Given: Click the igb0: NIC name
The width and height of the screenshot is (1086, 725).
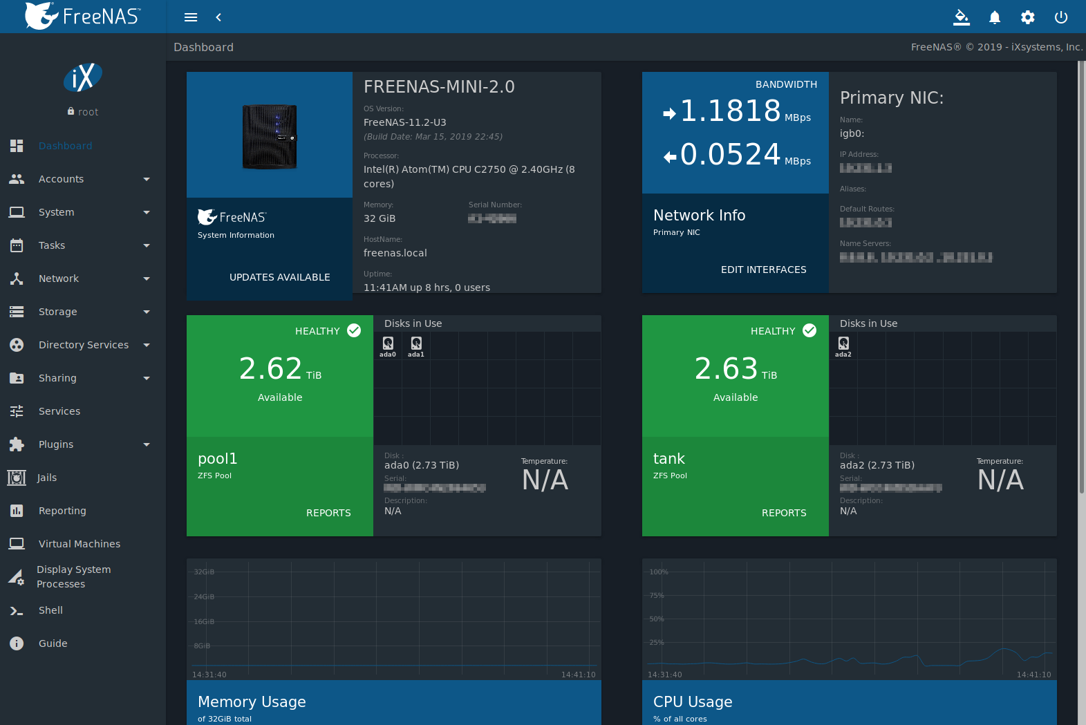Looking at the screenshot, I should point(852,133).
